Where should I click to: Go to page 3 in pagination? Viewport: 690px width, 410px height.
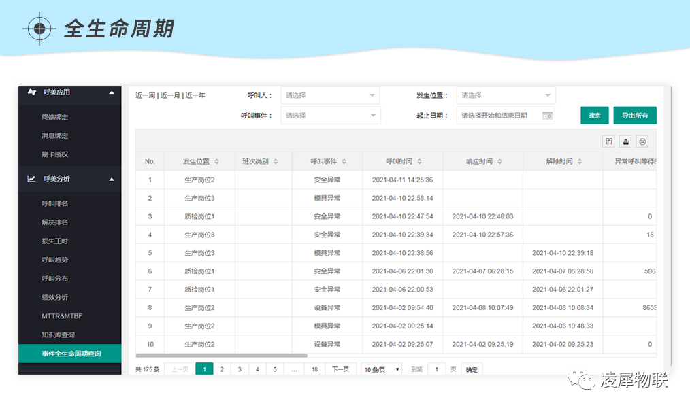[240, 369]
